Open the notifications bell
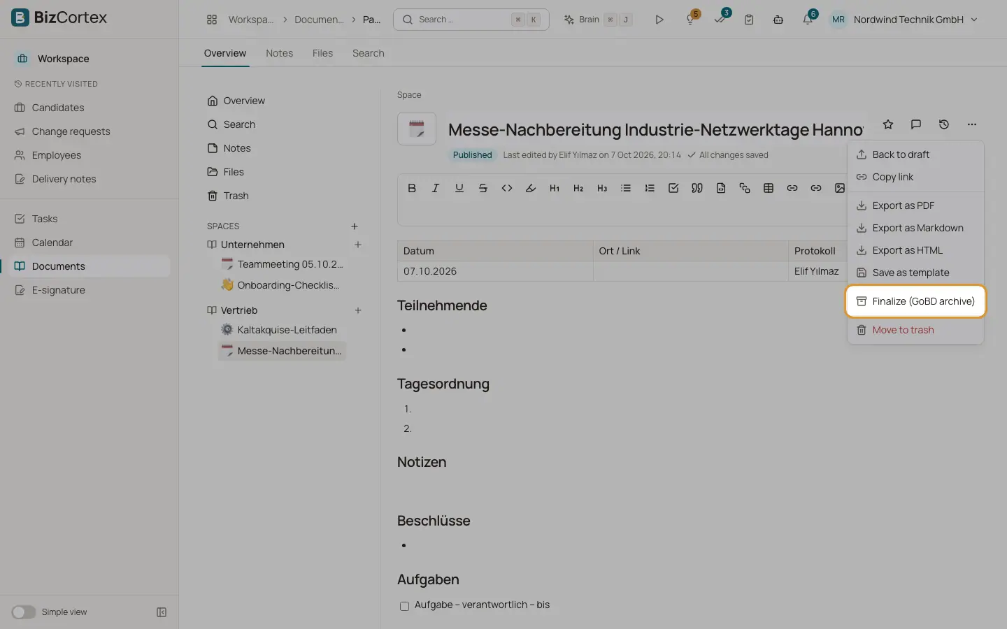1007x629 pixels. click(x=808, y=20)
